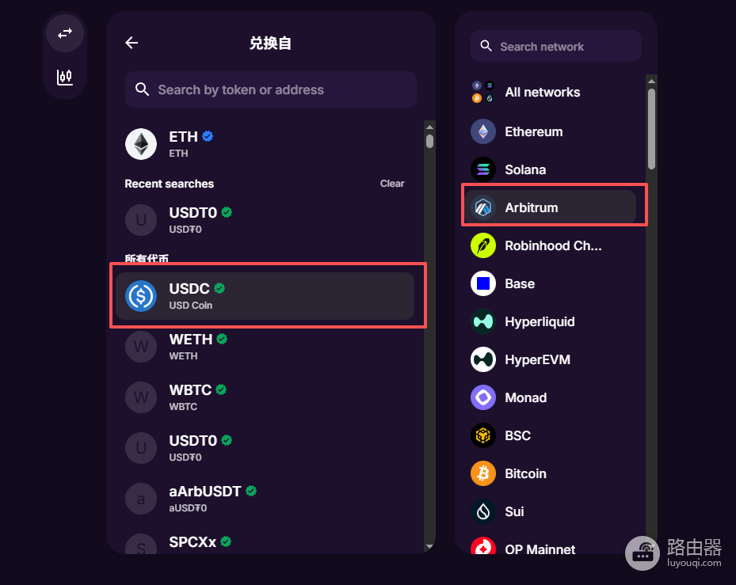The height and width of the screenshot is (585, 736).
Task: Select All networks option
Action: pyautogui.click(x=550, y=92)
